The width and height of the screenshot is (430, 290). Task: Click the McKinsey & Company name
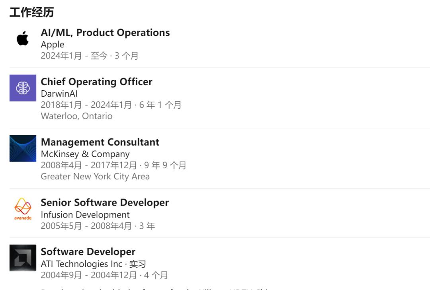tap(85, 154)
